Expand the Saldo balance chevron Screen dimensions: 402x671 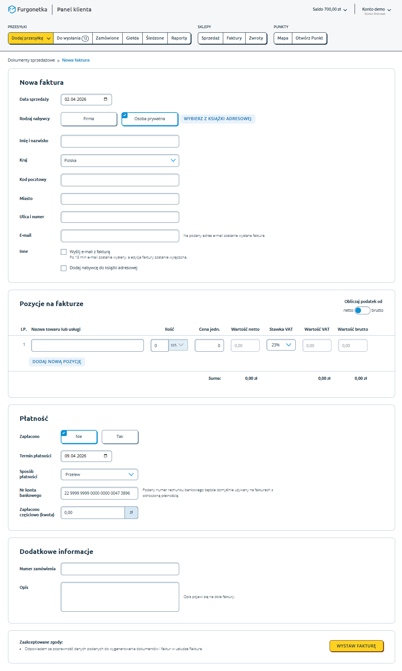[x=345, y=10]
